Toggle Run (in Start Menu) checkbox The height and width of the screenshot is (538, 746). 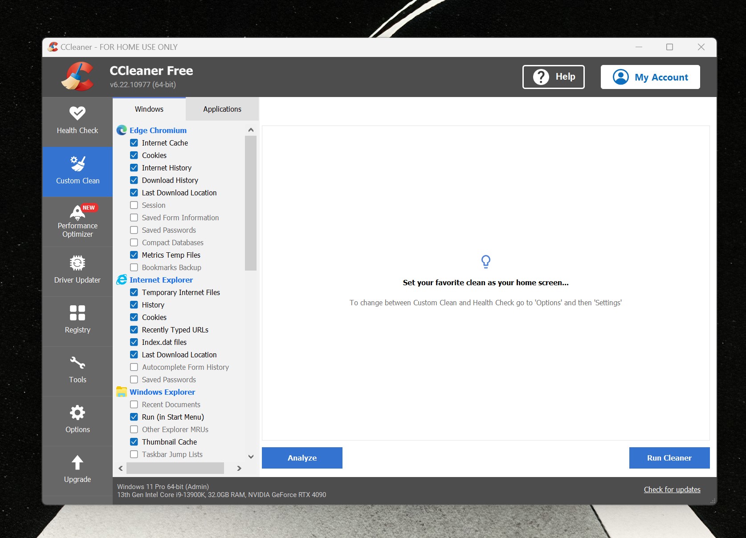[x=134, y=417]
